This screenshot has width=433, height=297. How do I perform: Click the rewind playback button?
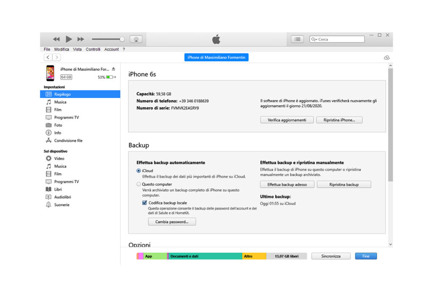click(56, 39)
